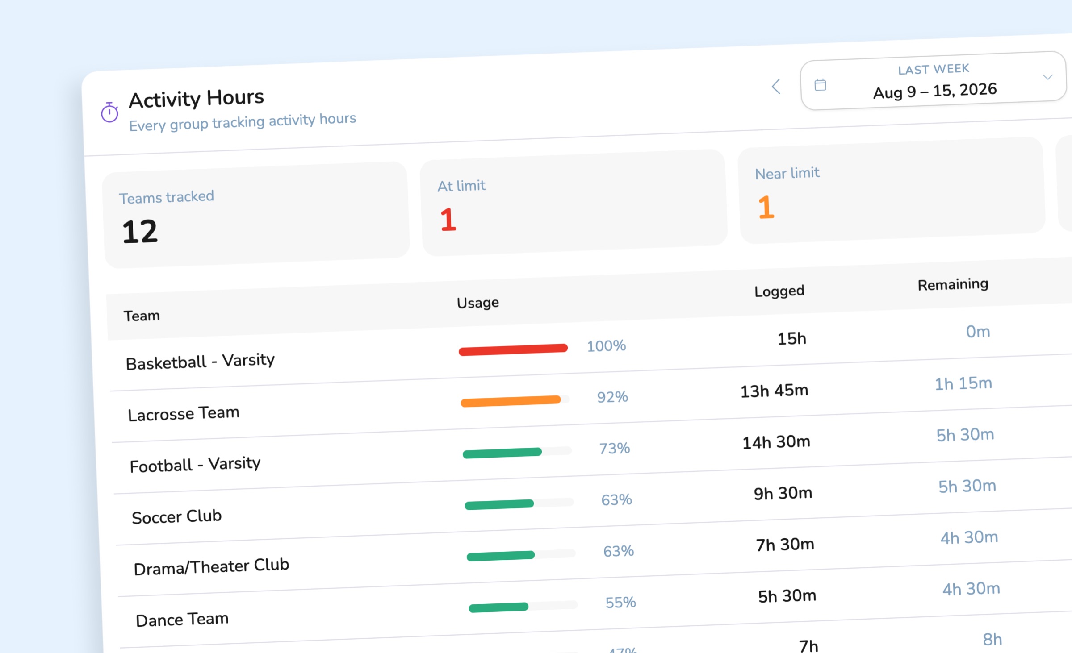Click the Every group tracking activity hours subtitle
The height and width of the screenshot is (653, 1072).
pos(243,122)
